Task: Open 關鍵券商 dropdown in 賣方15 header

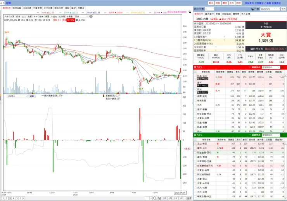Action: [x=271, y=135]
